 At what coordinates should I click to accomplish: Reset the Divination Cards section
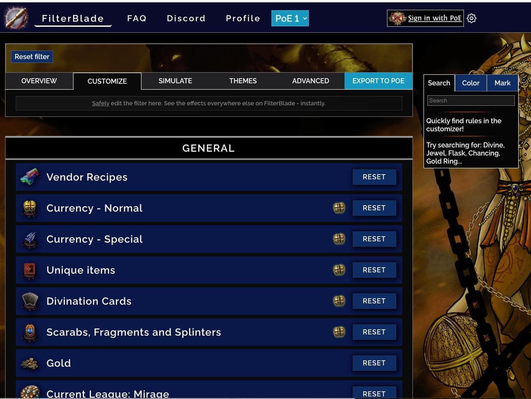(x=374, y=301)
